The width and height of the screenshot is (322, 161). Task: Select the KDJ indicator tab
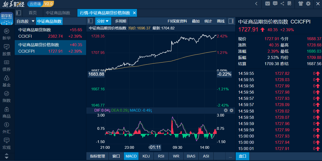click(146, 156)
